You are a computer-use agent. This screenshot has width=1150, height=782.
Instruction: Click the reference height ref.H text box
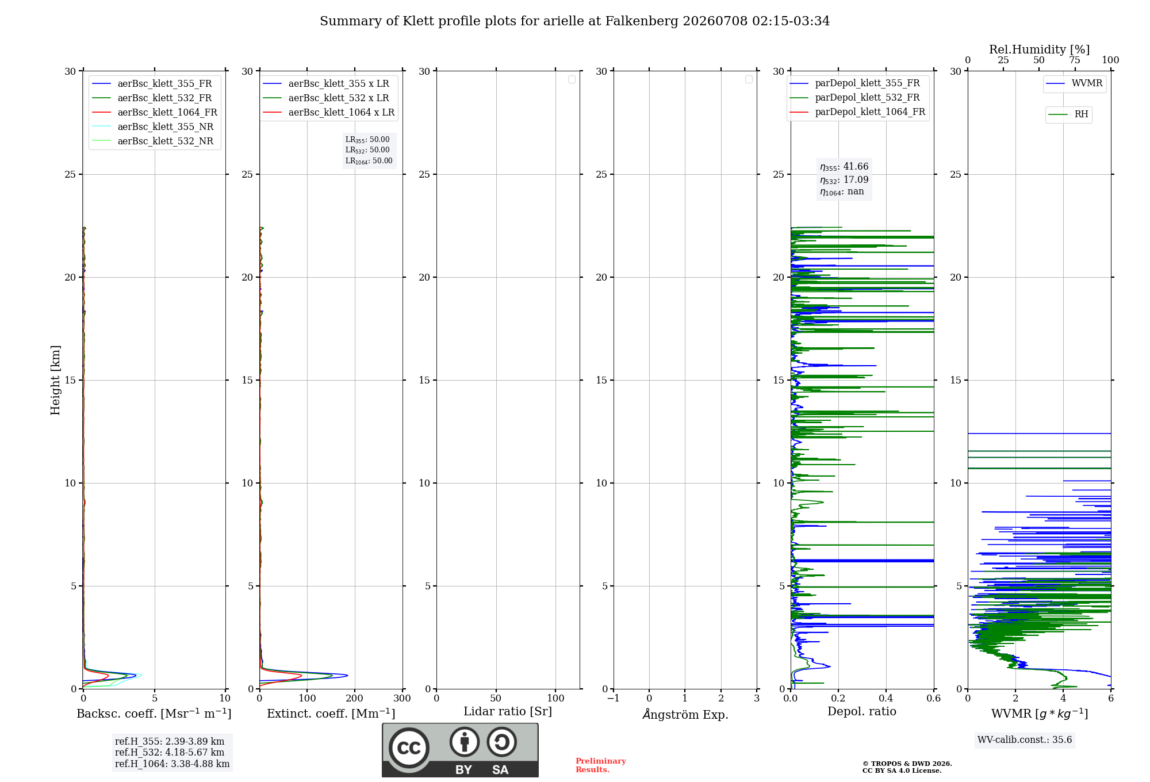pyautogui.click(x=172, y=753)
